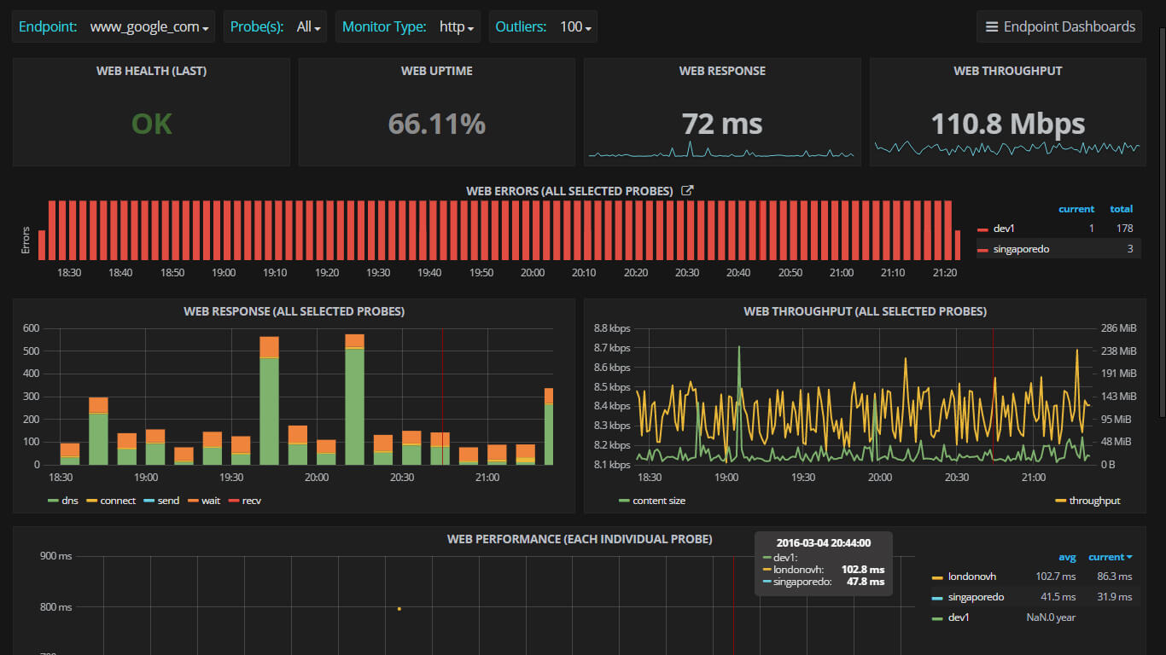Open the Web Response panel title menu
Viewport: 1166px width, 655px height.
pos(294,311)
